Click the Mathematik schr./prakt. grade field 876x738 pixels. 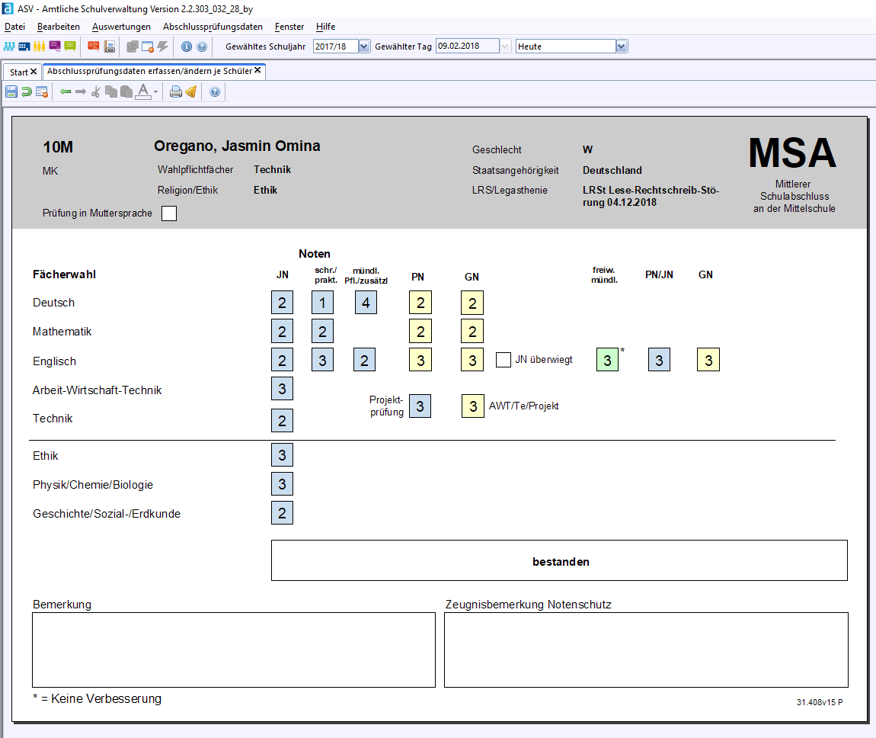coord(322,331)
